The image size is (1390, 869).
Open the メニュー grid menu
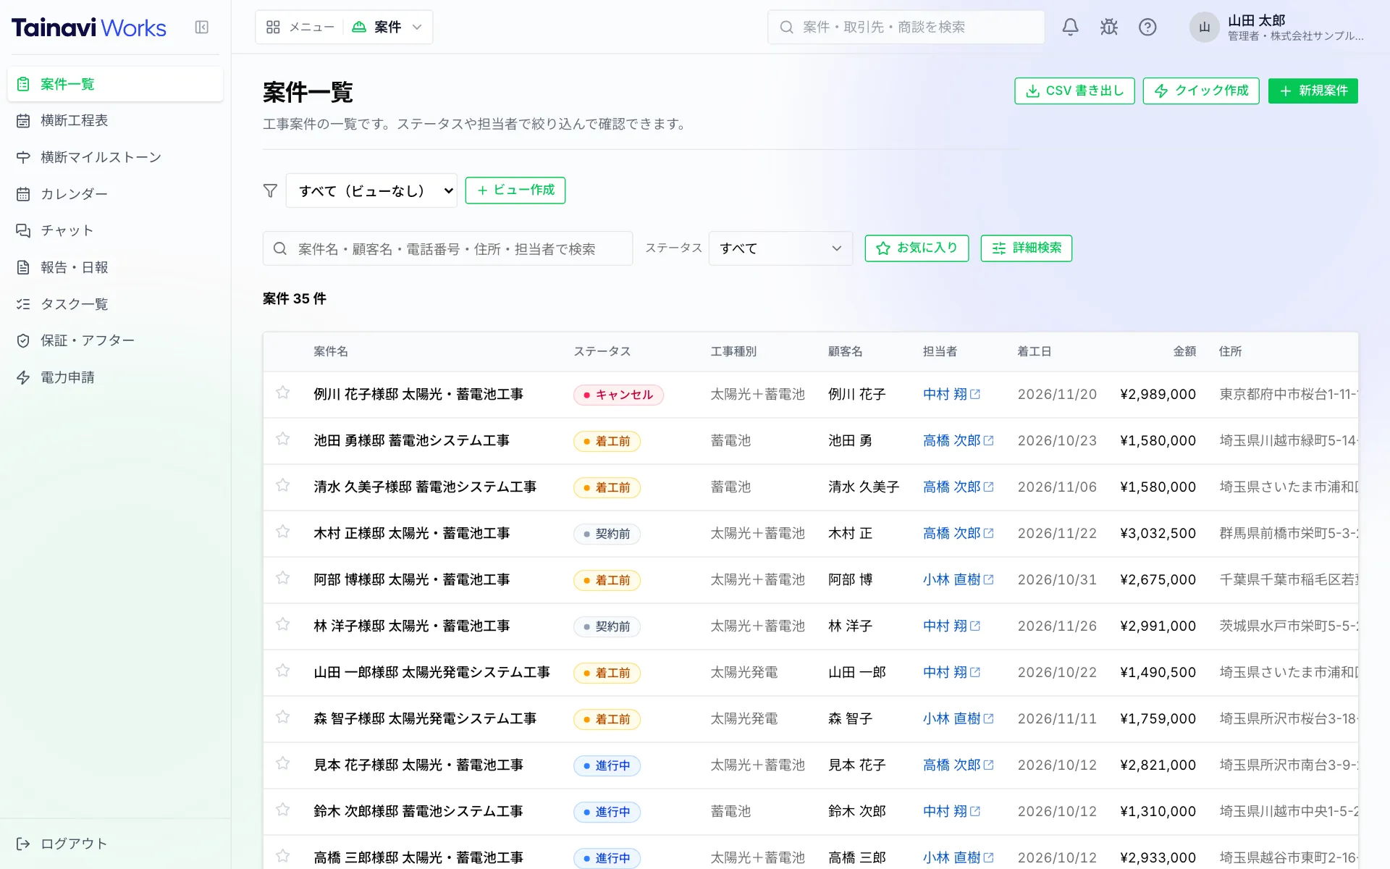coord(300,28)
